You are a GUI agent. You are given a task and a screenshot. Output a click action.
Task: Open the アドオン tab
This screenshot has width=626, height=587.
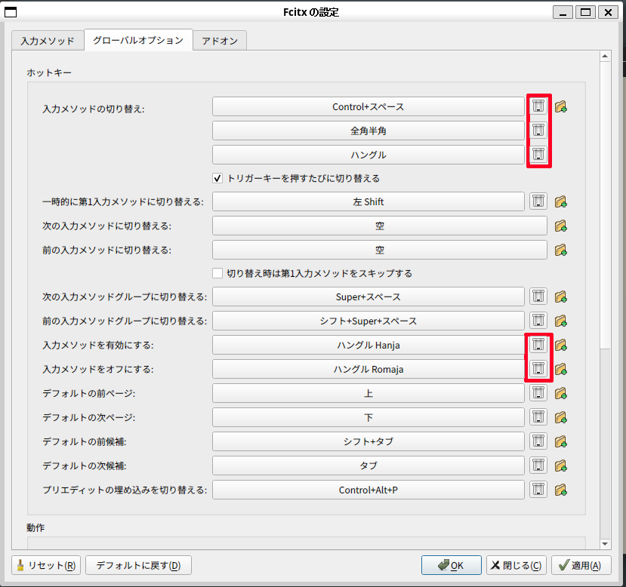[x=220, y=41]
